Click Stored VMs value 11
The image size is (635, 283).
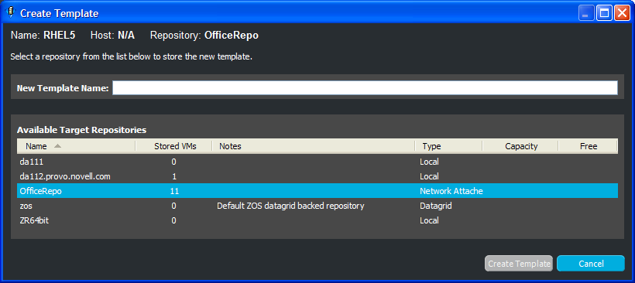pos(174,191)
